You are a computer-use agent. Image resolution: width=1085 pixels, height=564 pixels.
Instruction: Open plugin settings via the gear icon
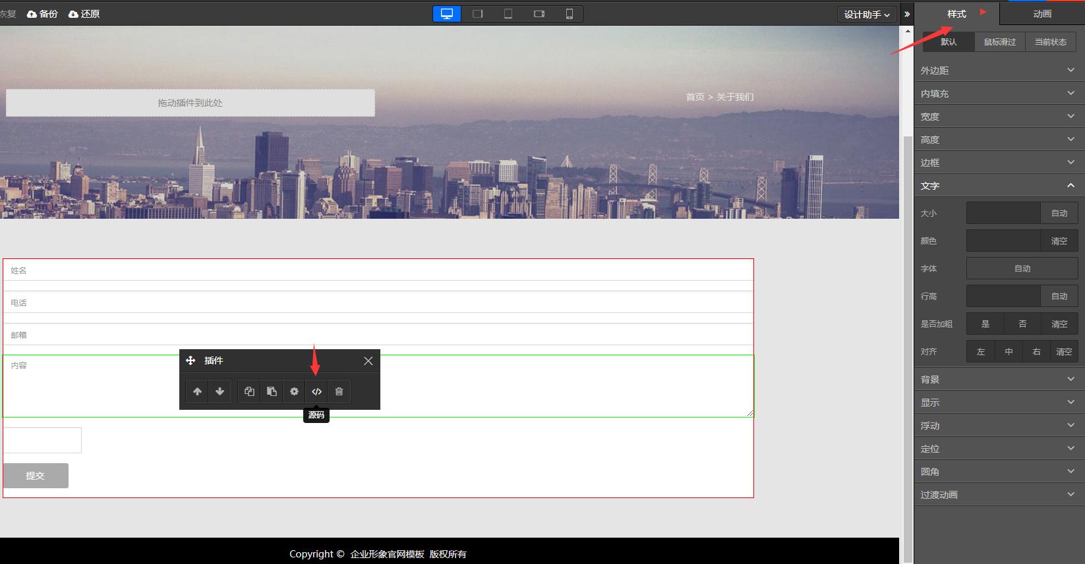click(294, 391)
